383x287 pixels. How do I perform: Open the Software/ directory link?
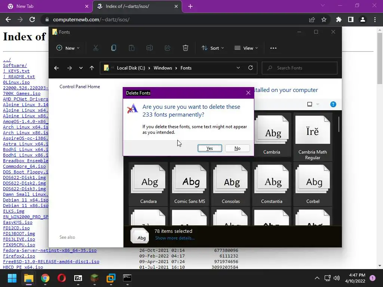coord(15,65)
